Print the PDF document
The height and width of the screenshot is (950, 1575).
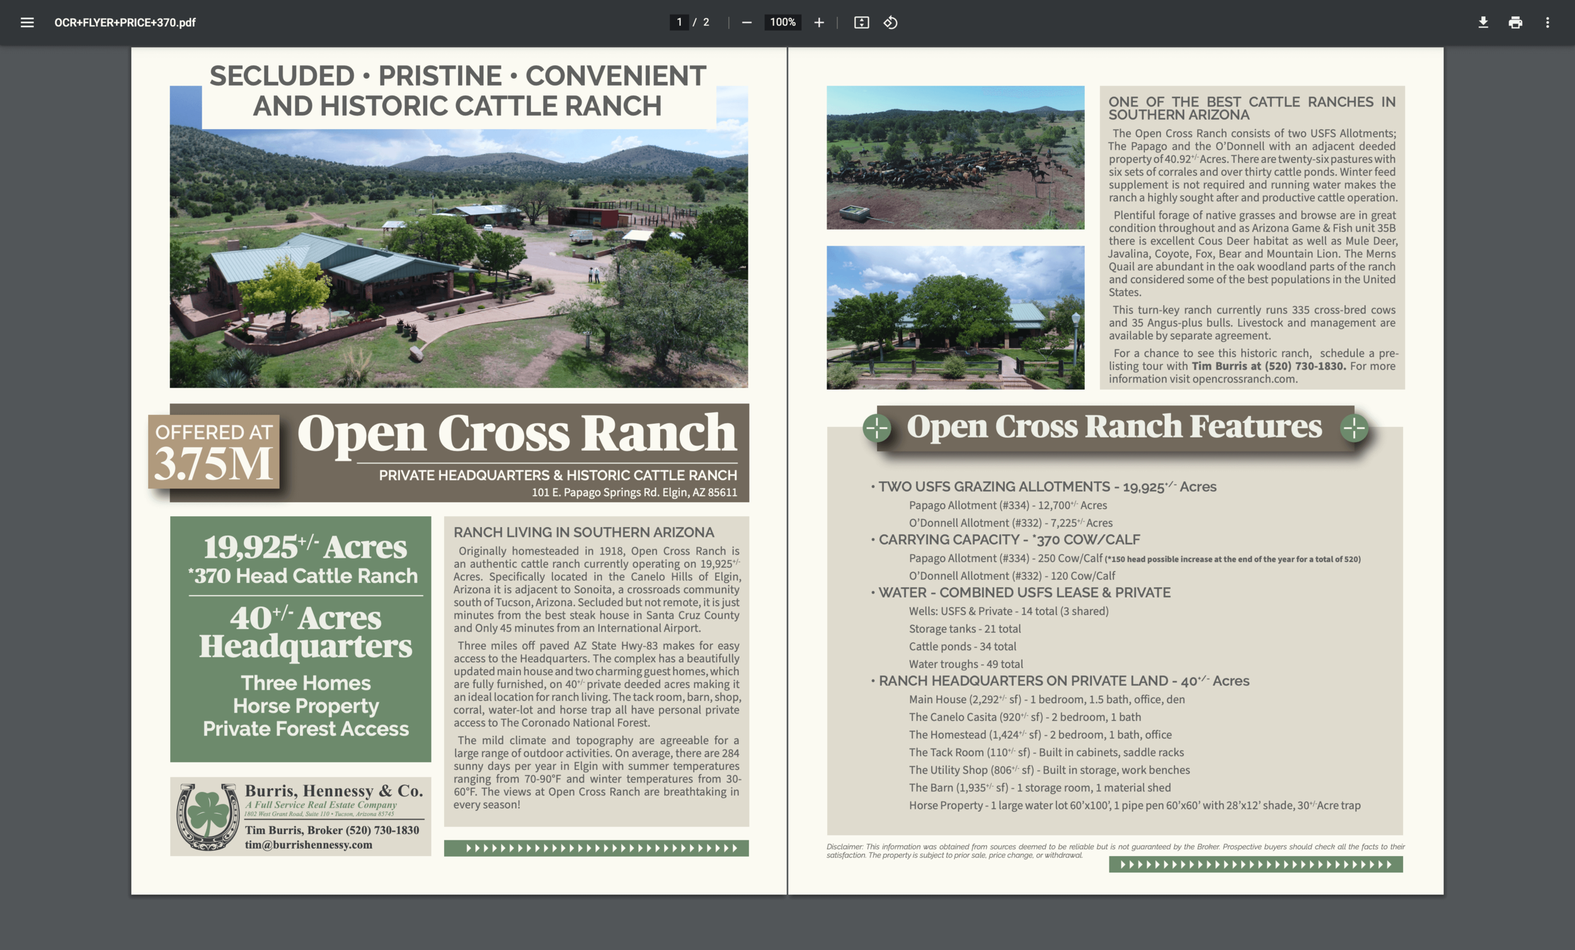[1515, 23]
